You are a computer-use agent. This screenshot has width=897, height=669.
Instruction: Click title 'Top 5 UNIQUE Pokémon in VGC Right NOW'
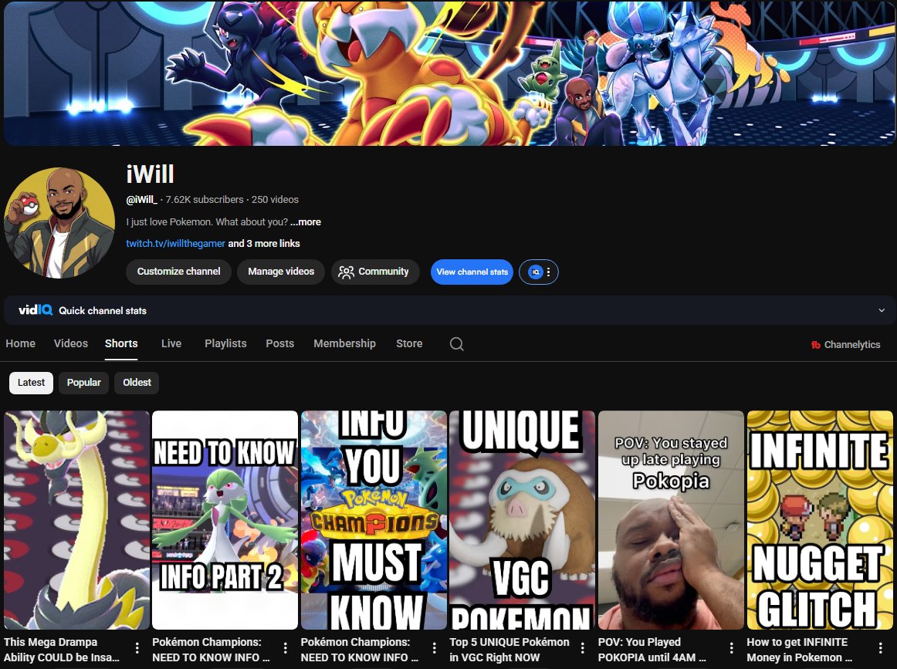tap(509, 650)
